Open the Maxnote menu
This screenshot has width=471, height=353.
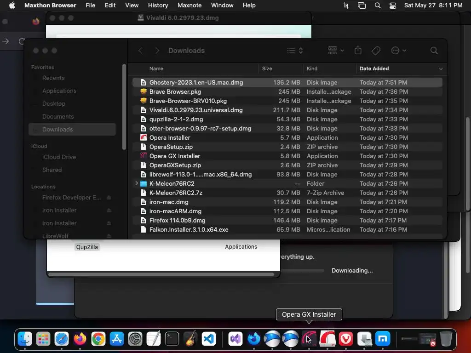tap(190, 6)
